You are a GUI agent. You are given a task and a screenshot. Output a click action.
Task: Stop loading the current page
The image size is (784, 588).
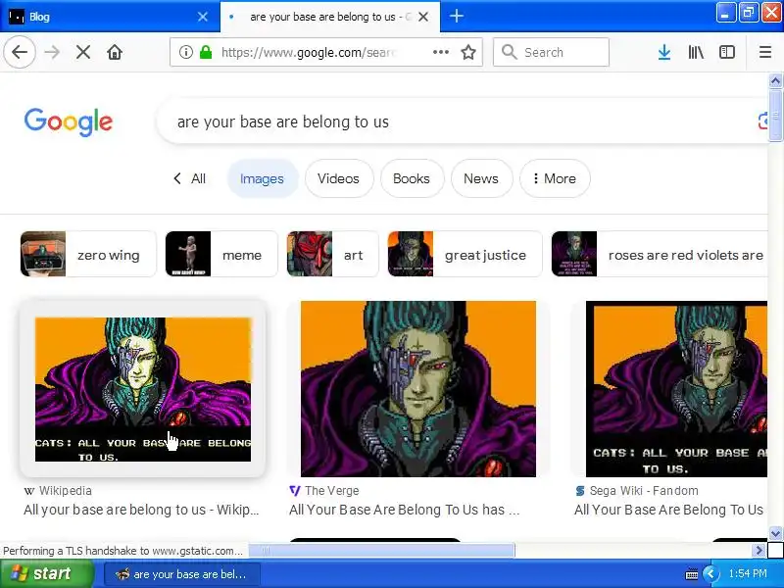83,52
